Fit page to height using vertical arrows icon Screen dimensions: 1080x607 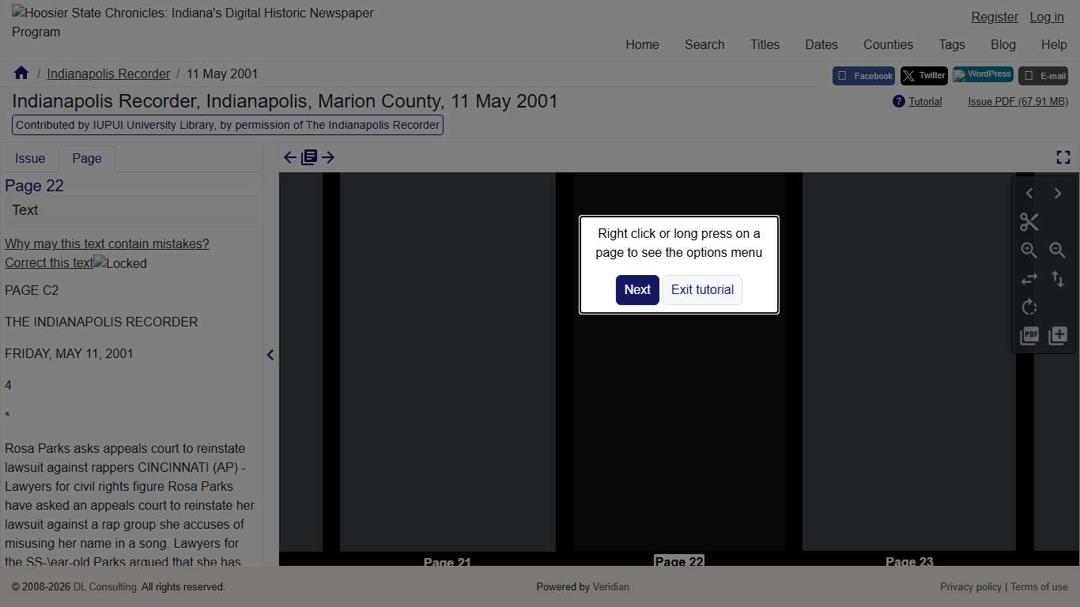pyautogui.click(x=1057, y=279)
